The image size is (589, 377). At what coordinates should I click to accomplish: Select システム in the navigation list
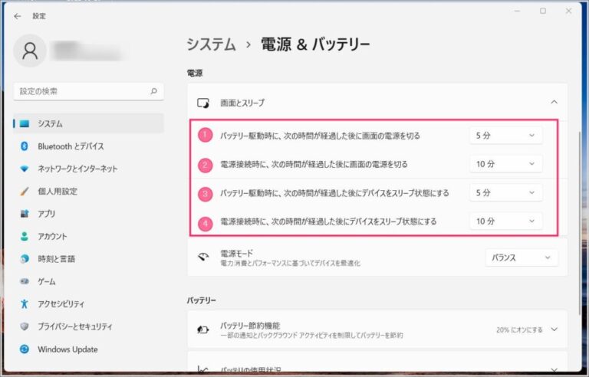coord(51,123)
